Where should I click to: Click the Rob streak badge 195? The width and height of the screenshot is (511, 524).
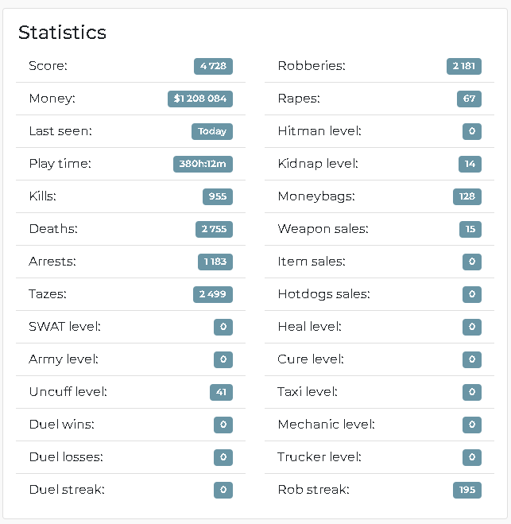pos(467,490)
